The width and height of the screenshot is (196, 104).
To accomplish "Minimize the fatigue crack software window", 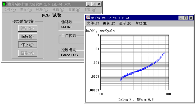I will pyautogui.click(x=88, y=4).
